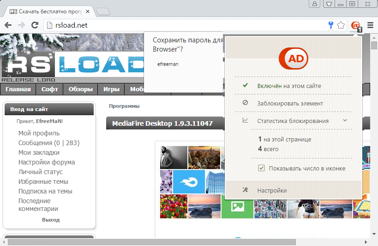
Task: Click the AD extension toolbar icon
Action: pos(356,25)
